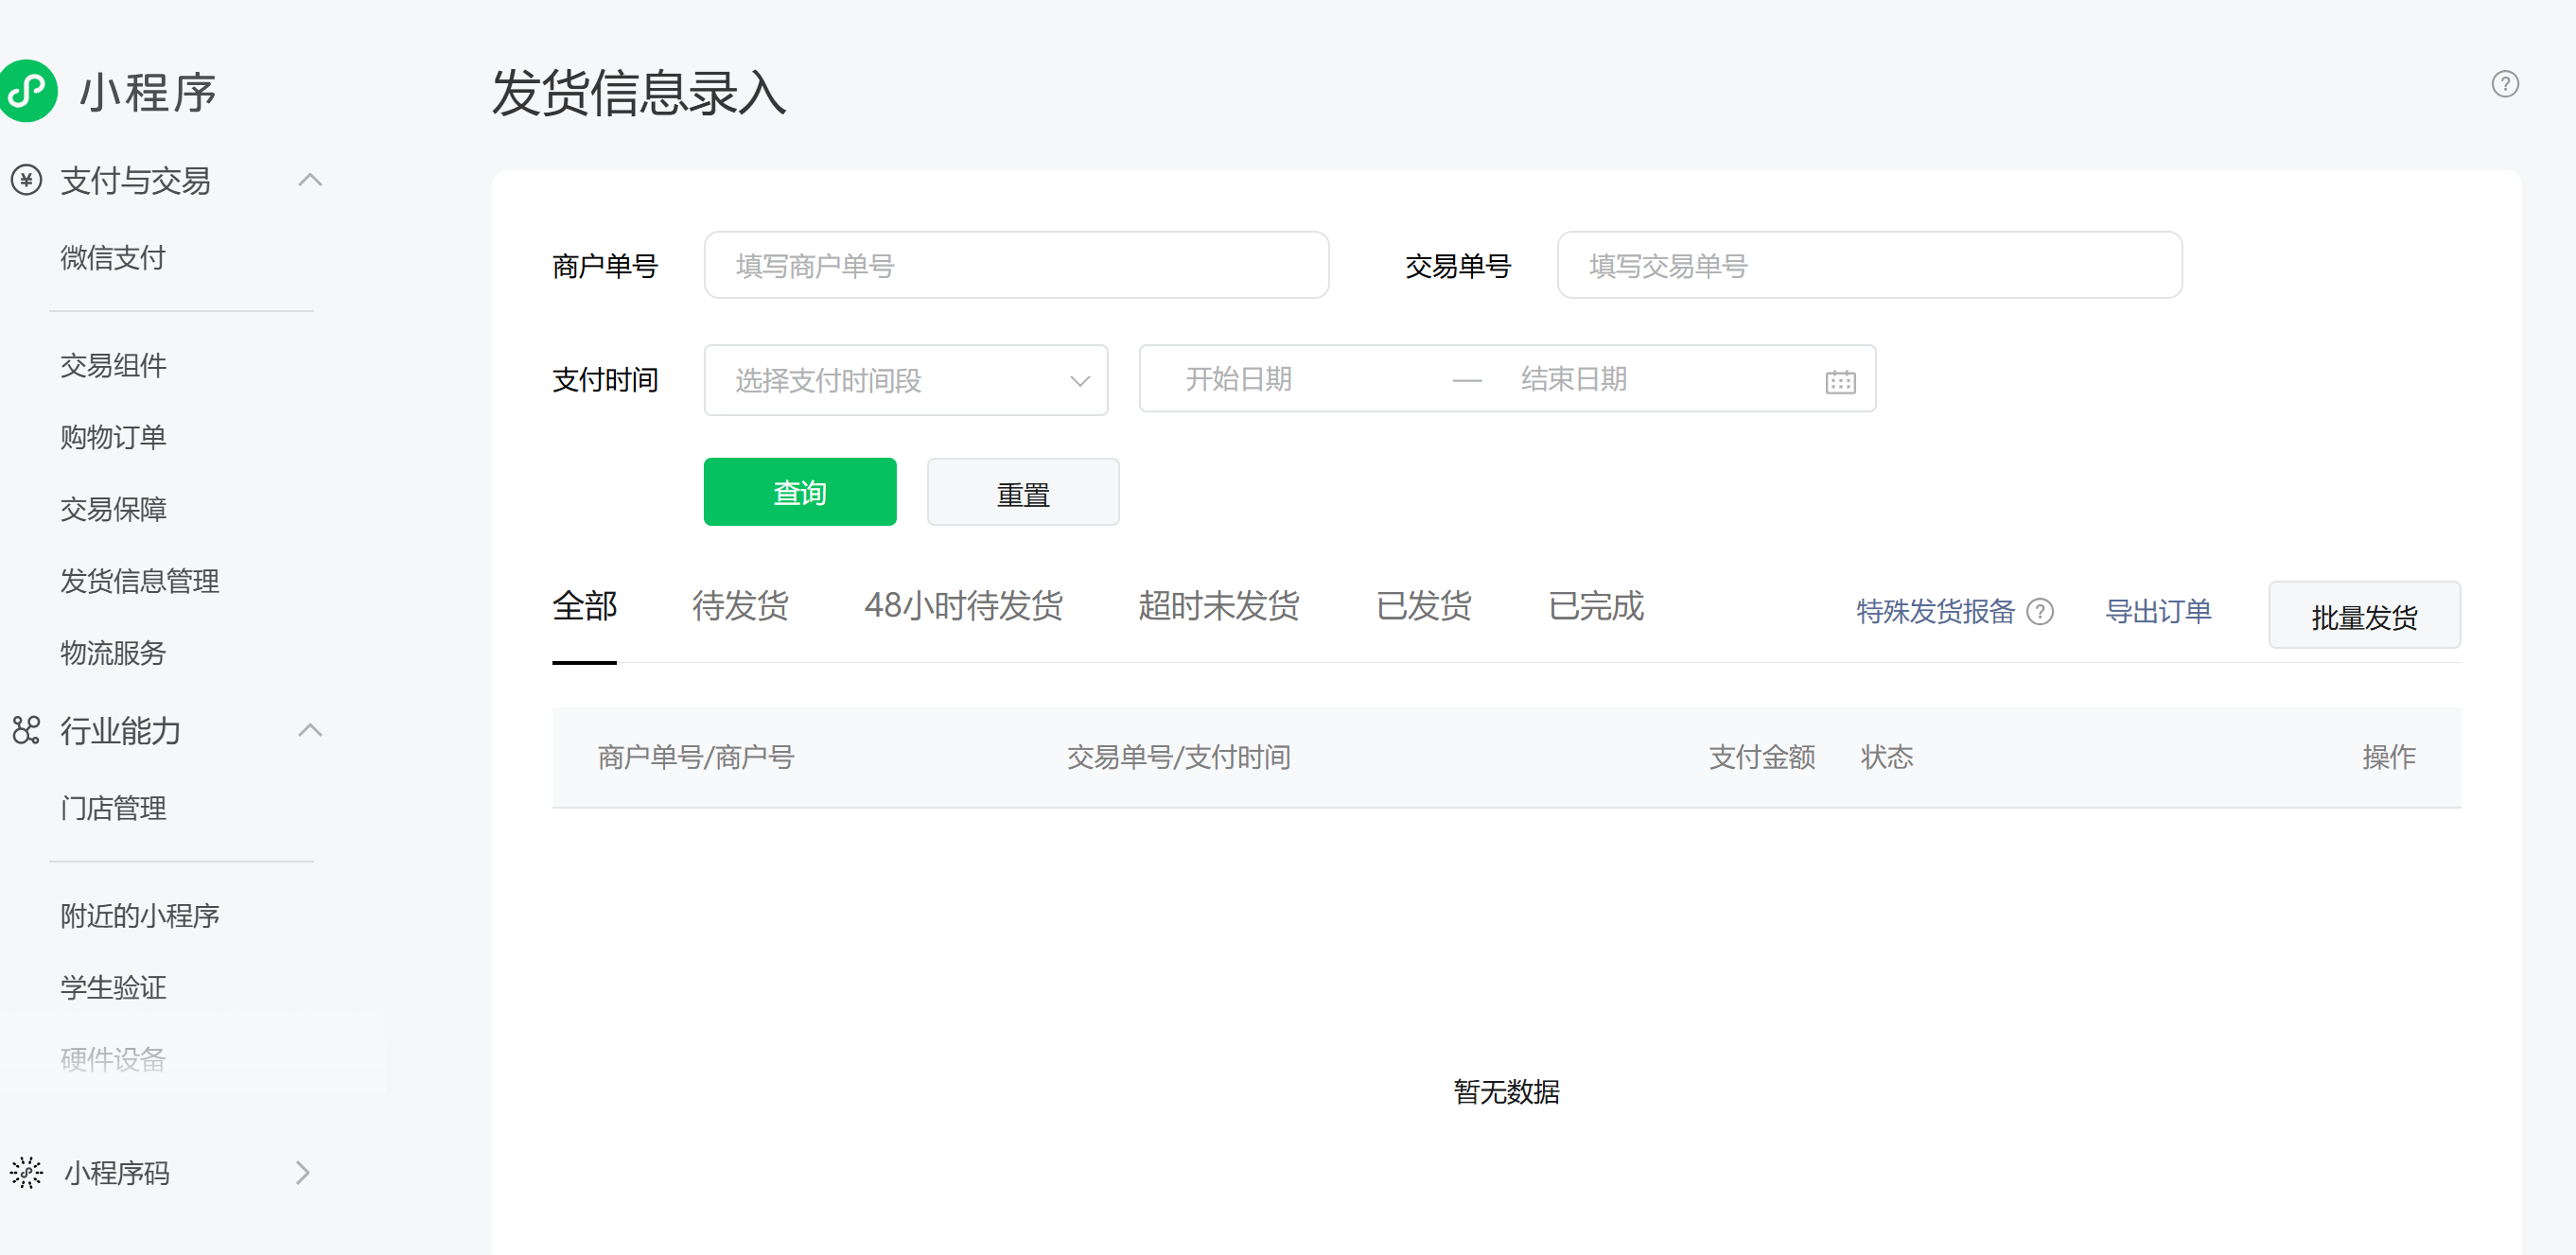2576x1255 pixels.
Task: Expand the 小程序码 menu arrow
Action: 302,1172
